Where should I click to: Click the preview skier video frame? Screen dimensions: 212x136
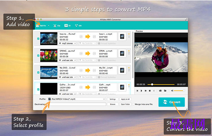(x=161, y=57)
